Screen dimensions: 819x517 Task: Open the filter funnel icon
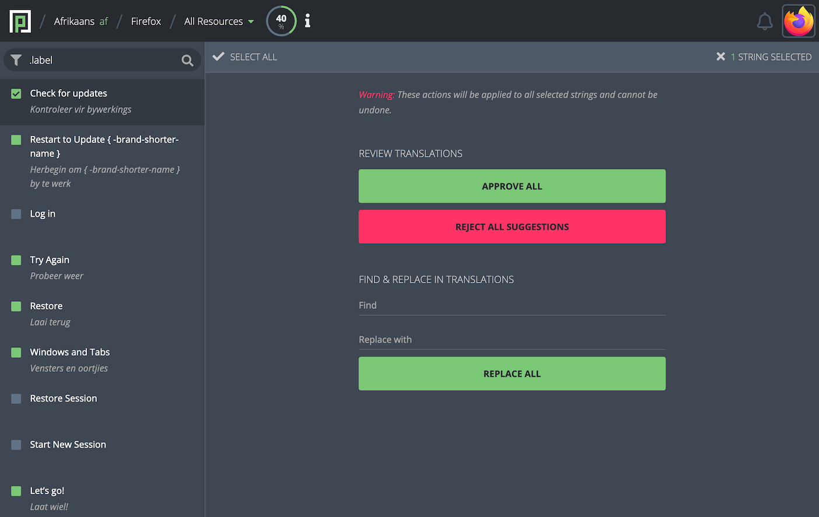click(16, 60)
